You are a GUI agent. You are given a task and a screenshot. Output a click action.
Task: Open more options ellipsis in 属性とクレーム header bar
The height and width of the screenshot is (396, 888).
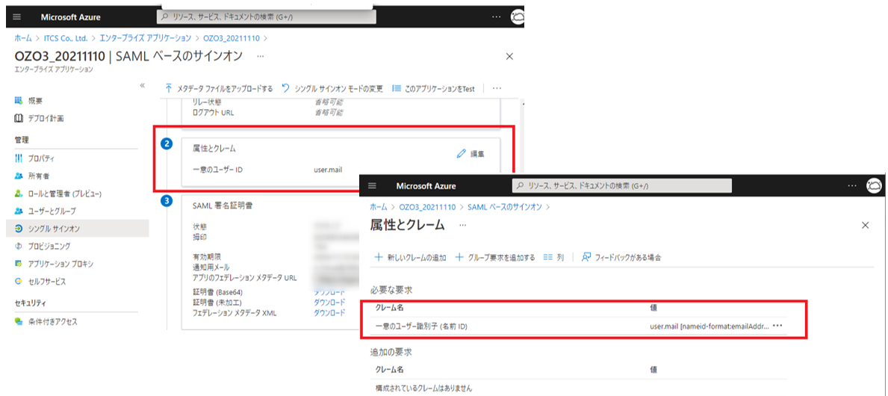[x=852, y=186]
